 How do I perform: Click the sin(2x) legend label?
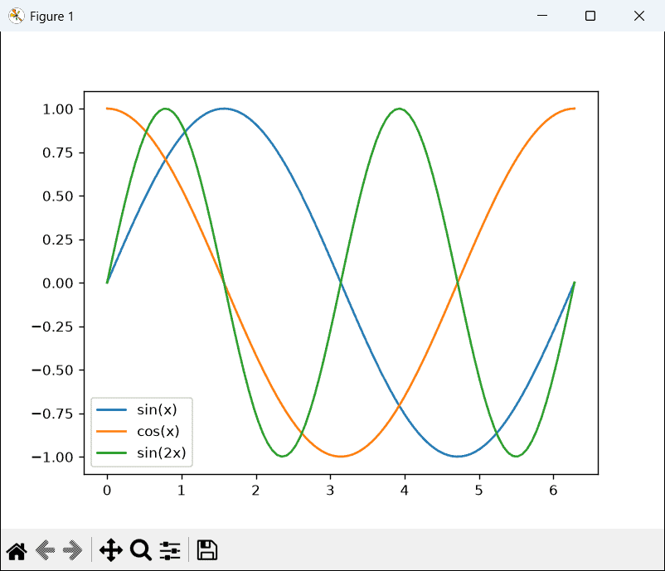(x=162, y=452)
